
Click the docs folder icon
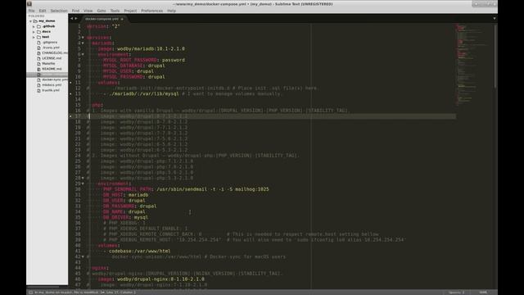[x=38, y=32]
